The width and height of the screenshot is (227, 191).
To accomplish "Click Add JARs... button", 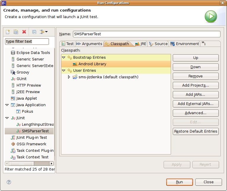I will tap(196, 95).
